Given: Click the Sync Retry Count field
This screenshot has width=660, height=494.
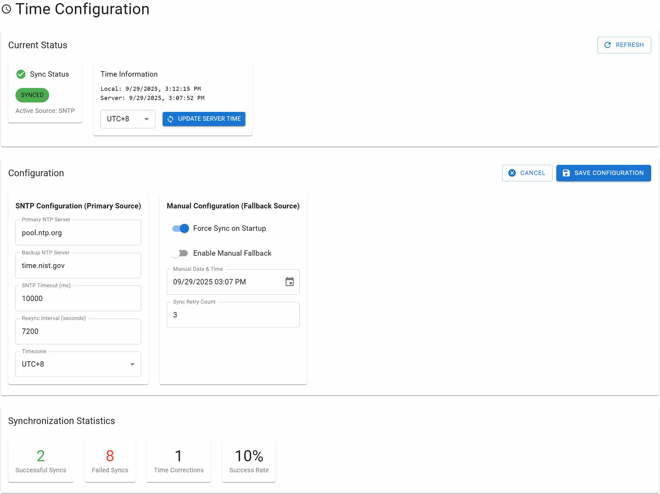Looking at the screenshot, I should click(233, 315).
